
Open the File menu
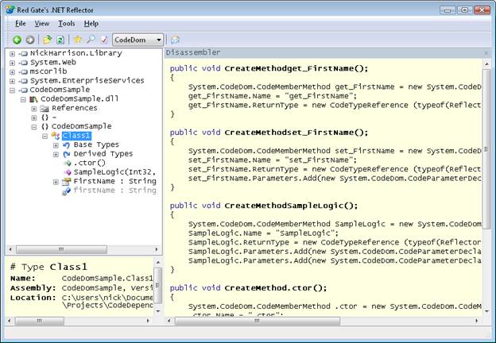coord(20,24)
